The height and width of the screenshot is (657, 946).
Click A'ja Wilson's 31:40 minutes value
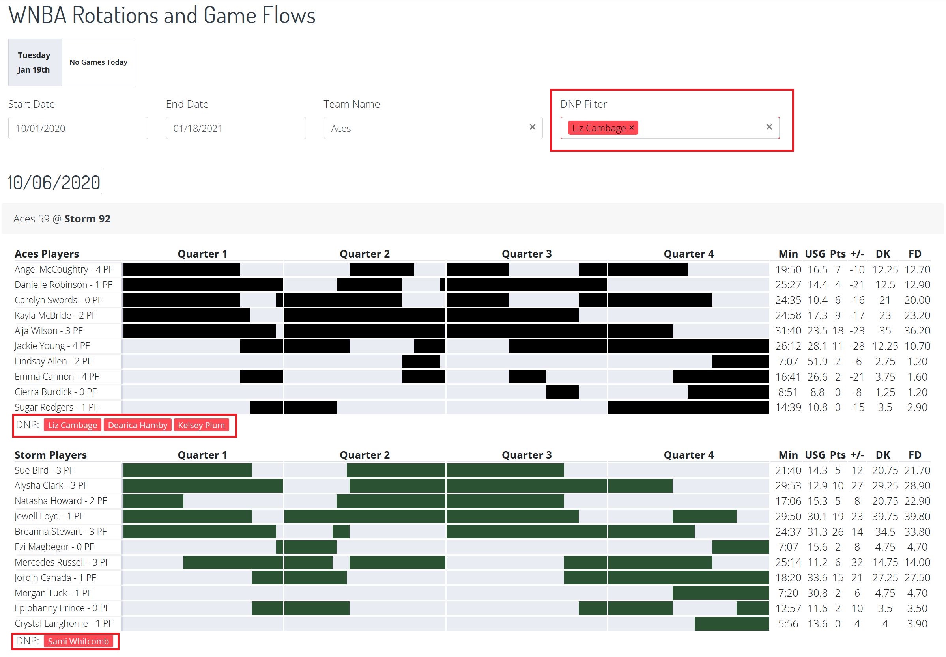coord(788,330)
